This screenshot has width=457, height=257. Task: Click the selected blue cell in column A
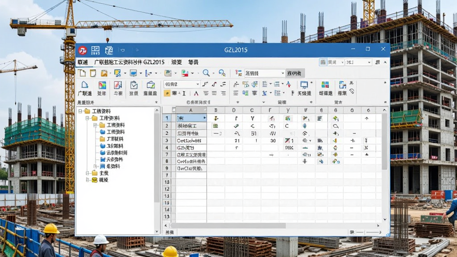191,118
